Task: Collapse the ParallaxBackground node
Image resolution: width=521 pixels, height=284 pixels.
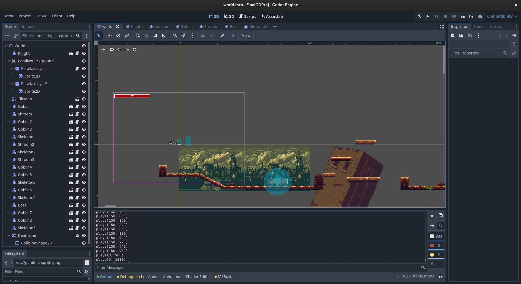Action: point(9,61)
